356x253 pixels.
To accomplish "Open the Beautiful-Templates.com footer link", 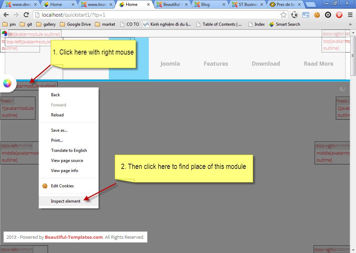I will pyautogui.click(x=73, y=237).
